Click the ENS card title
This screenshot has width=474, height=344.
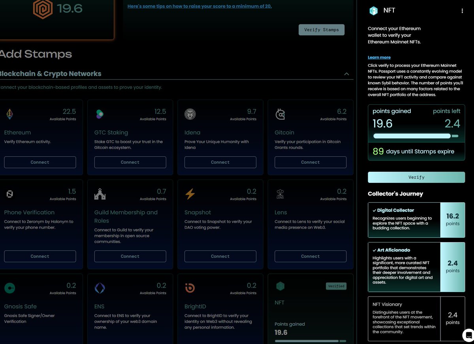[x=99, y=306]
